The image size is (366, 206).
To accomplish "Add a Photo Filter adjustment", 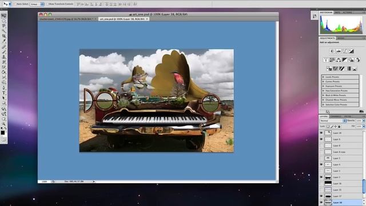I will tap(351, 60).
